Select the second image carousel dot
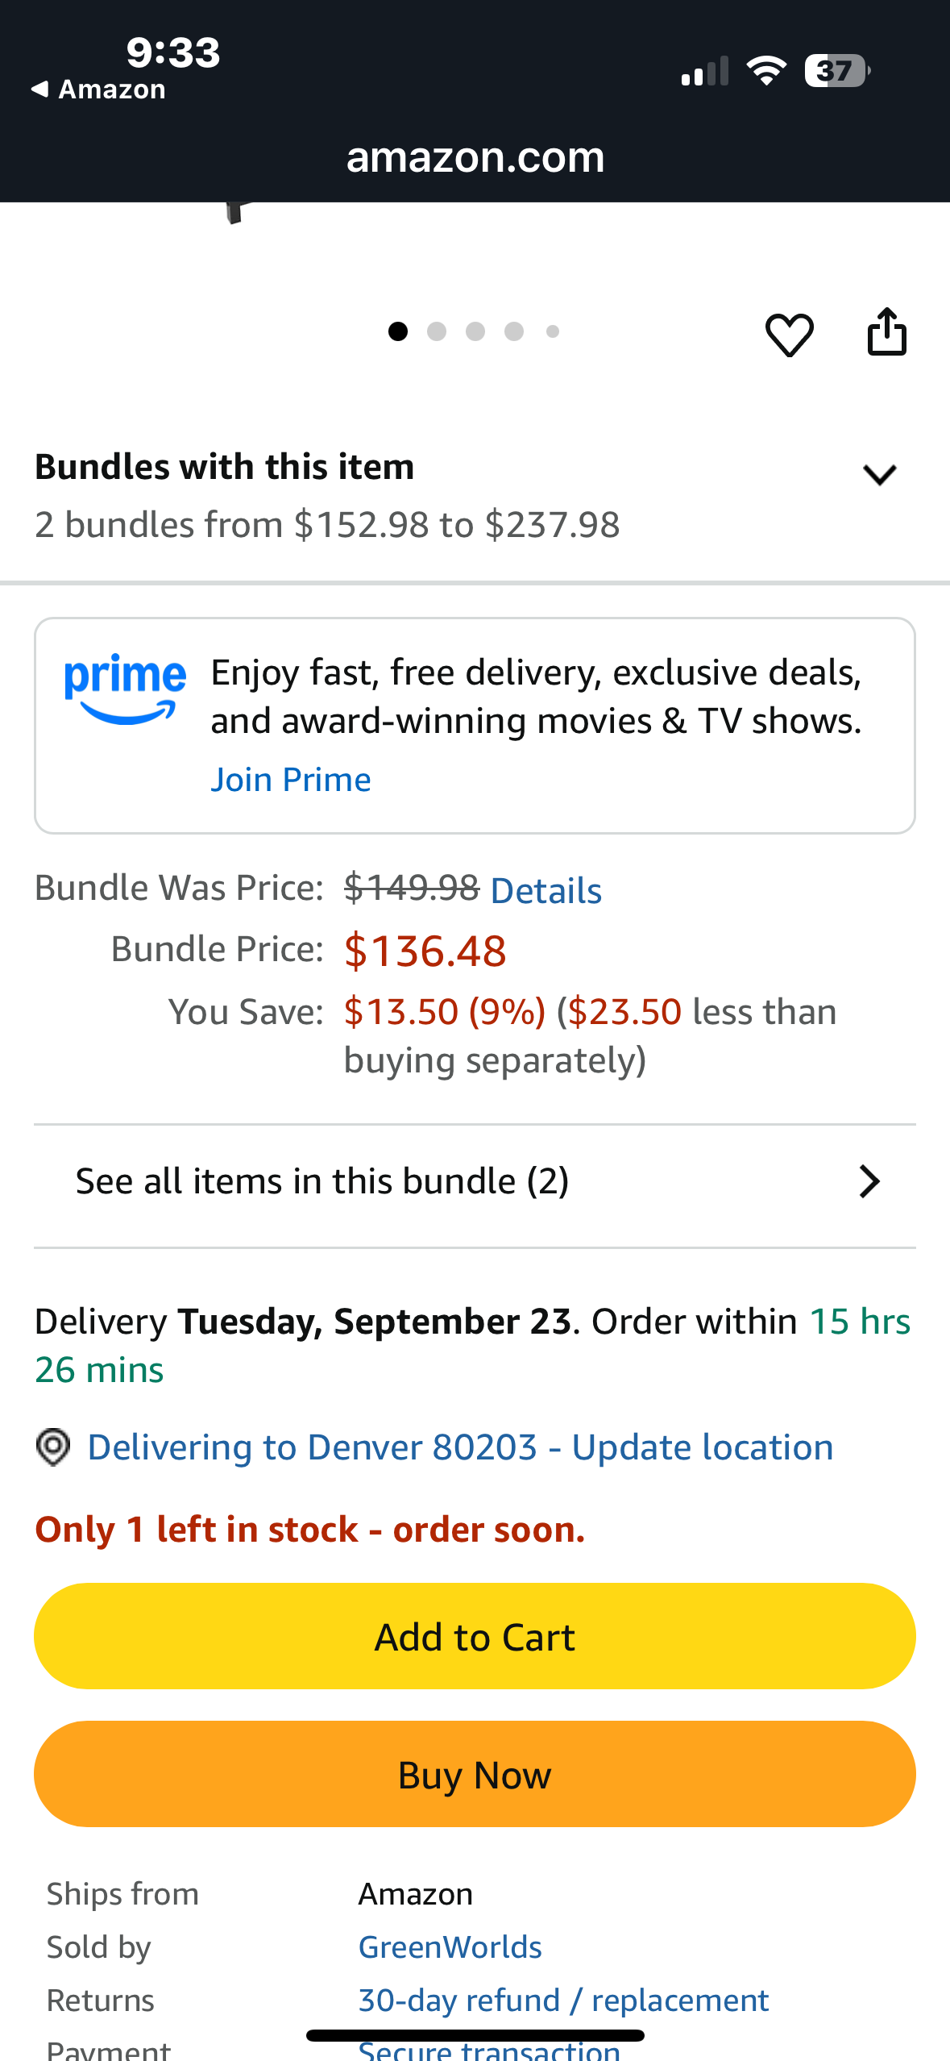The height and width of the screenshot is (2061, 950). click(437, 331)
